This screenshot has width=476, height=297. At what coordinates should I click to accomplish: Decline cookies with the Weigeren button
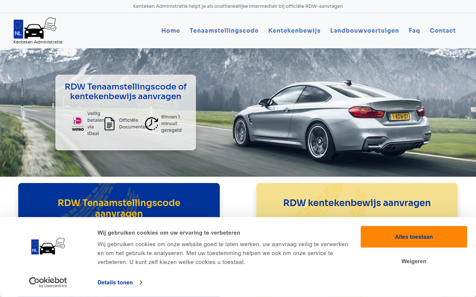point(414,261)
